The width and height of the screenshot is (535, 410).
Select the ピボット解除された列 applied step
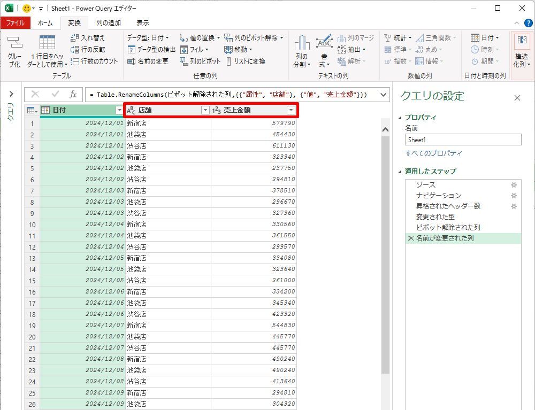448,228
